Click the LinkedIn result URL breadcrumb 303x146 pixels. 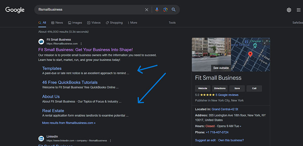coord(77,141)
